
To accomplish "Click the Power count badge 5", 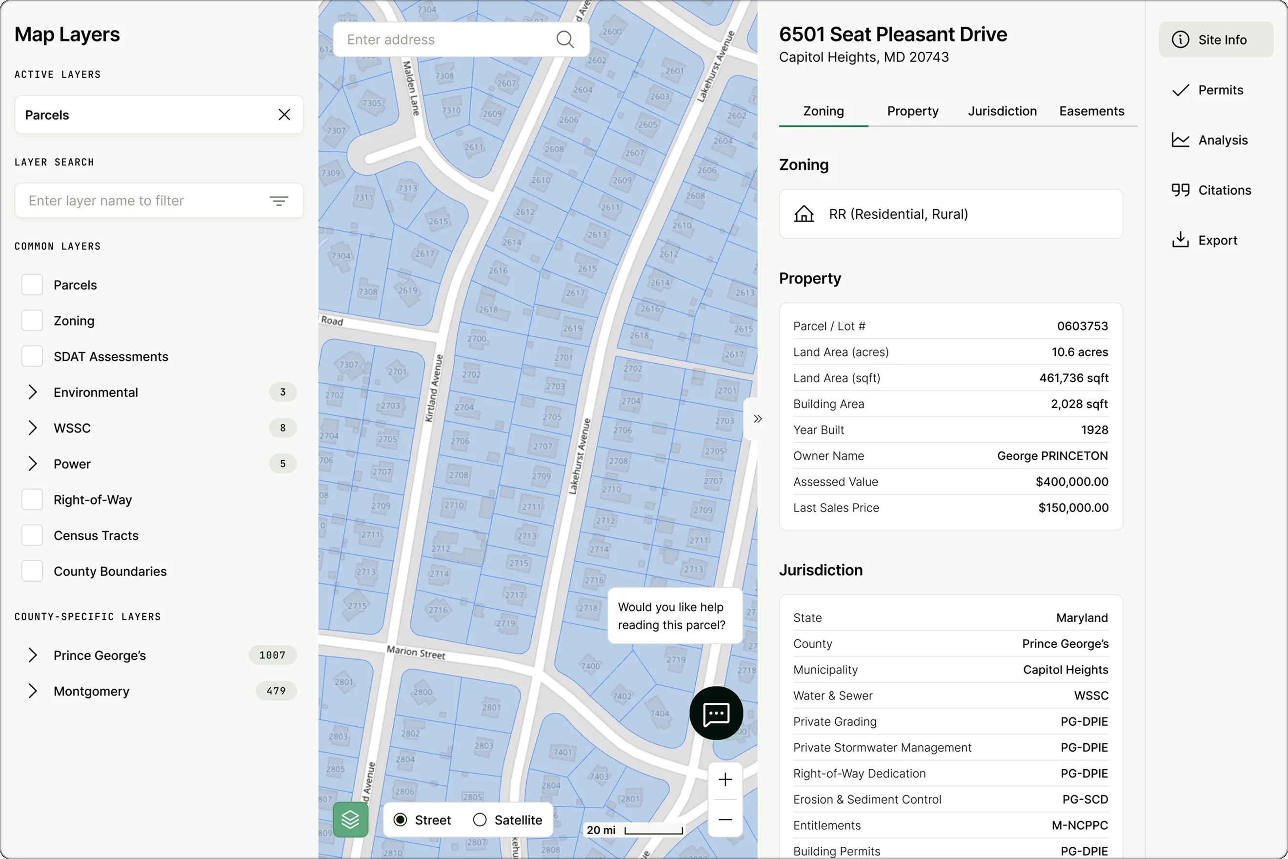I will pyautogui.click(x=282, y=464).
